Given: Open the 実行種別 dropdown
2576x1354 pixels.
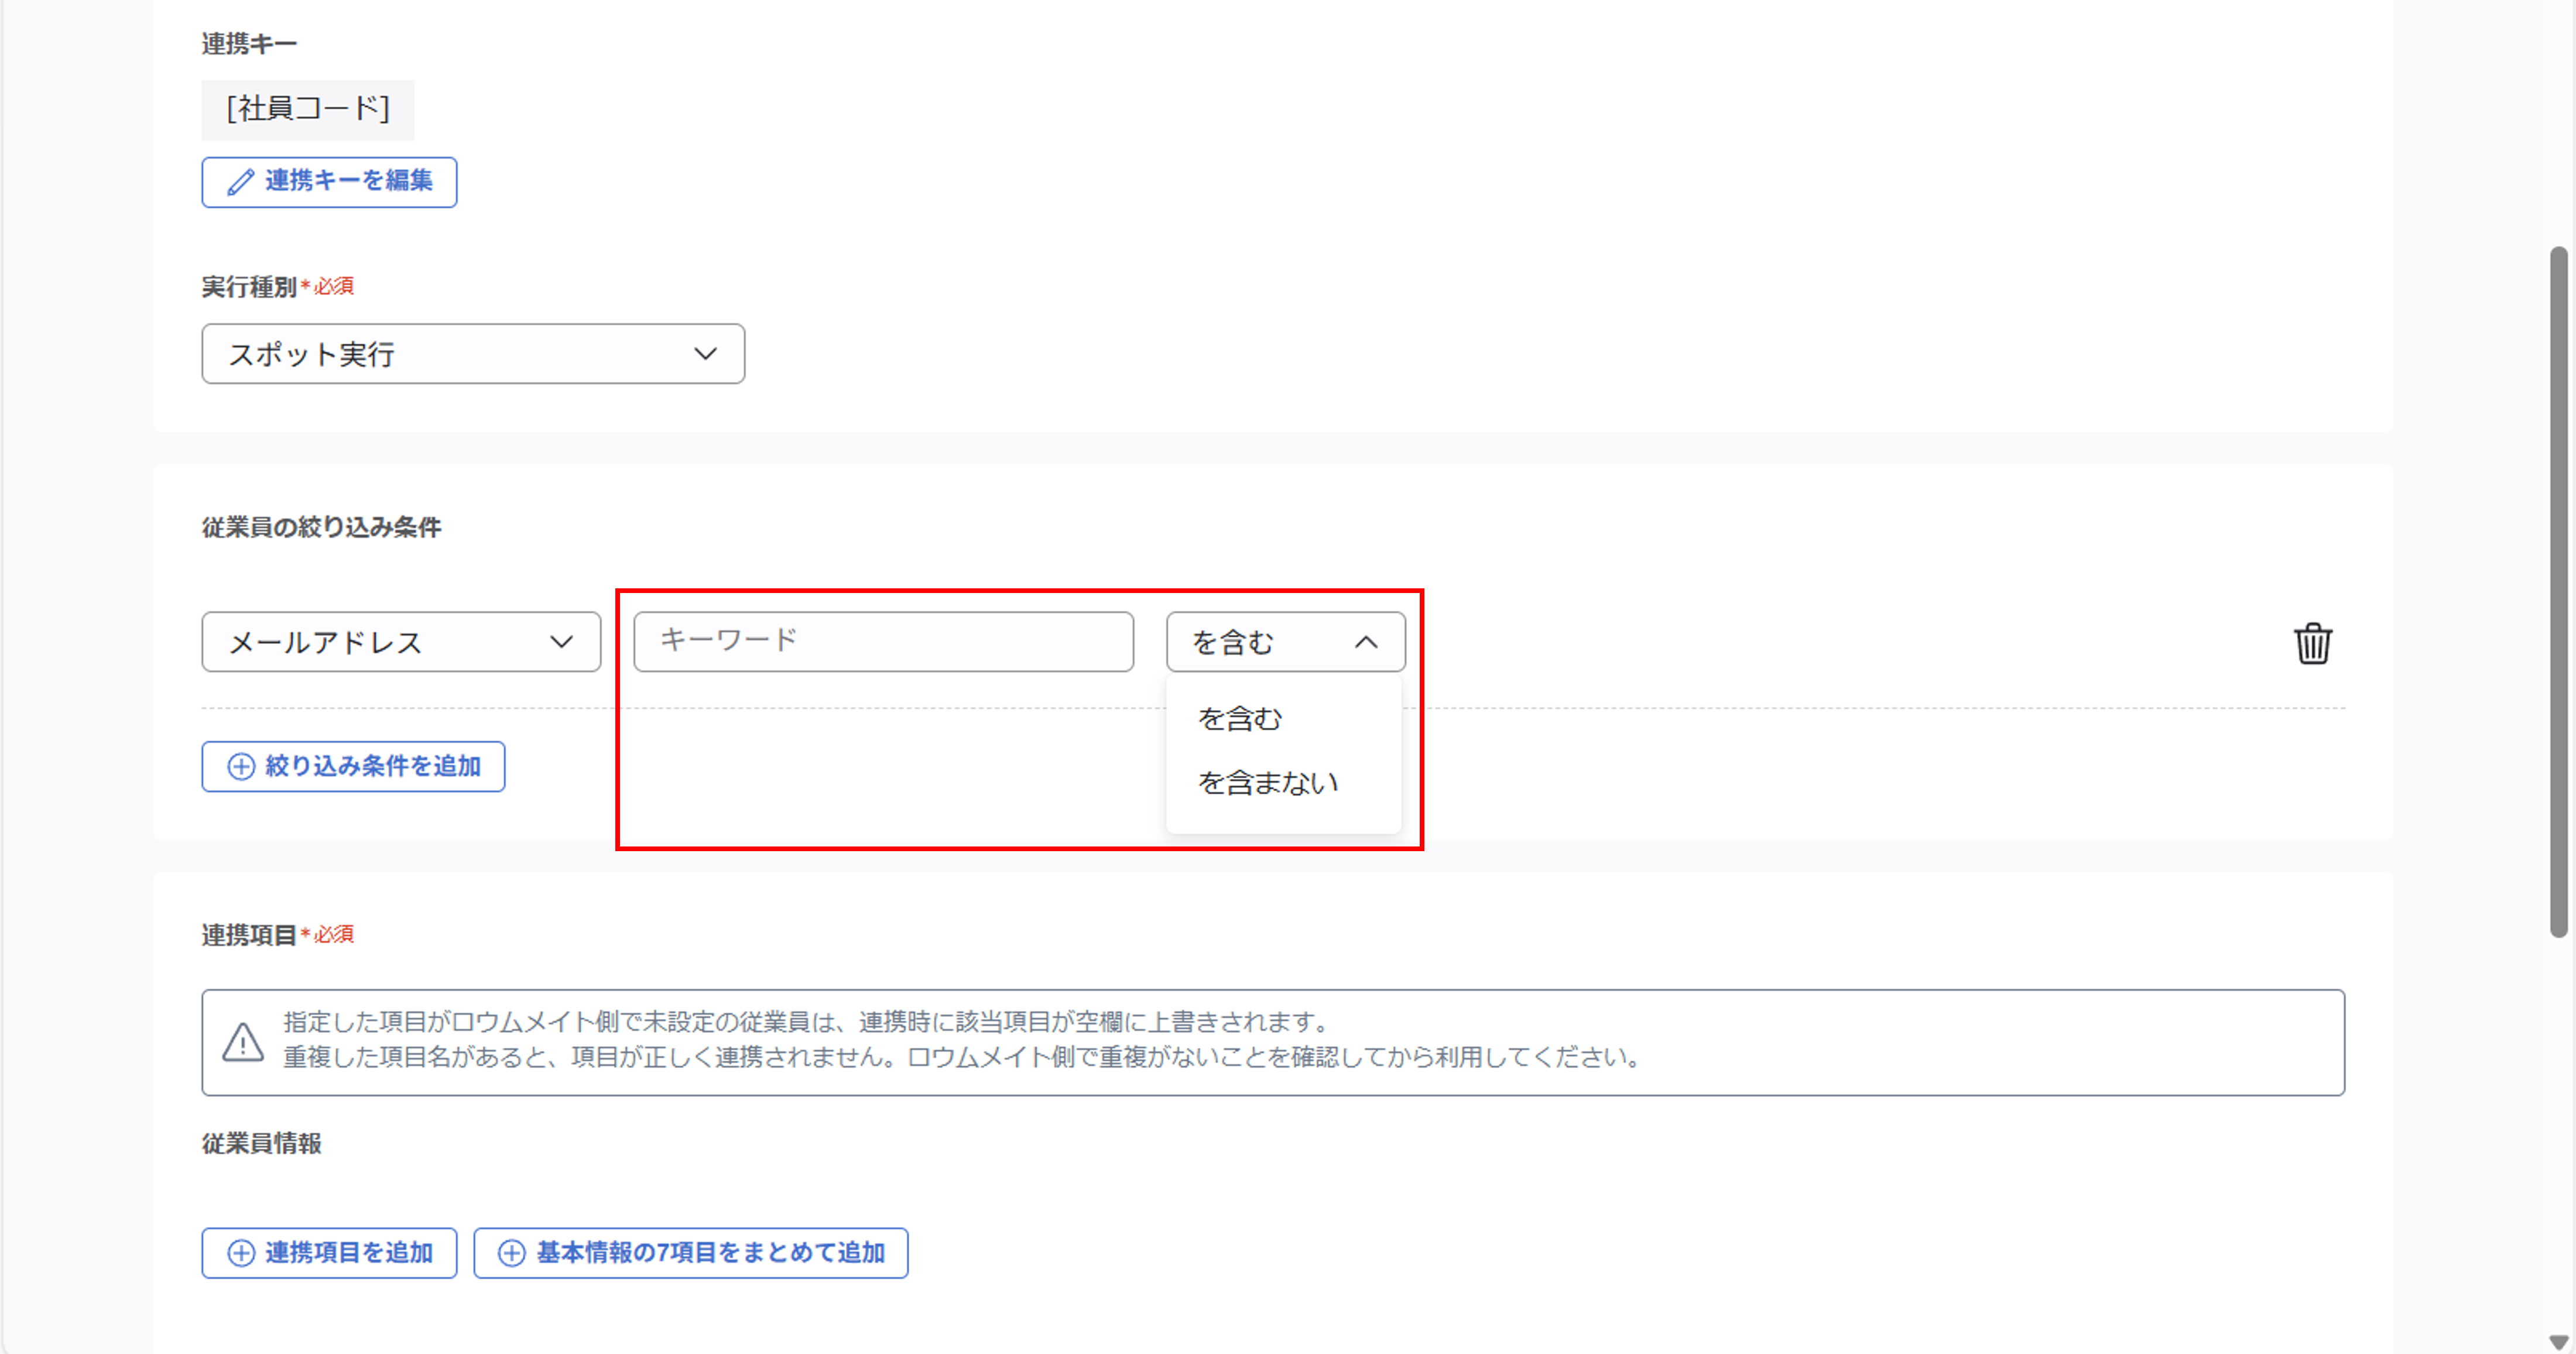Looking at the screenshot, I should click(x=472, y=353).
